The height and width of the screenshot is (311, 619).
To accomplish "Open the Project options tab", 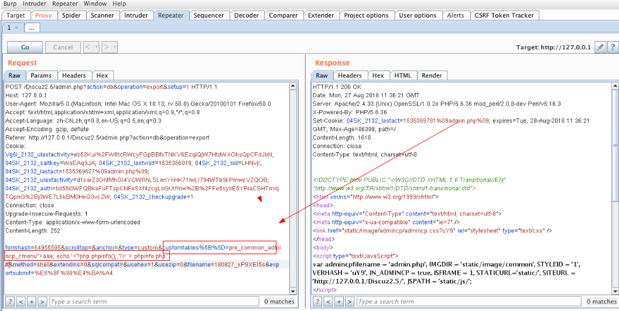I will tap(367, 15).
